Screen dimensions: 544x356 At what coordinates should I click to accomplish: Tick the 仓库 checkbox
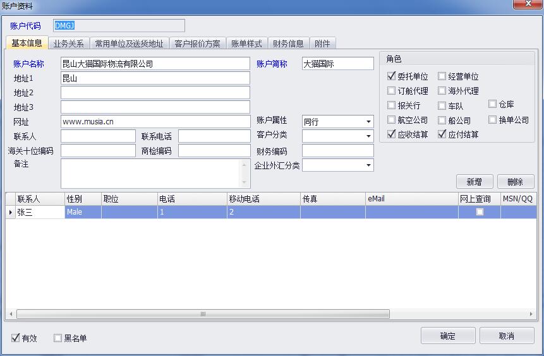tap(492, 104)
